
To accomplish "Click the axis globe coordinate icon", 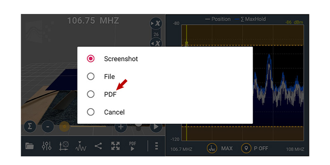I will point(64,146).
